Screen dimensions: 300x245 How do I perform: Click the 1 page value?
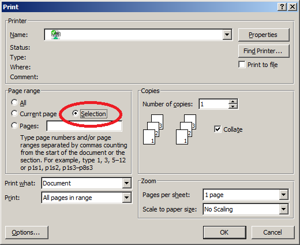click(214, 195)
